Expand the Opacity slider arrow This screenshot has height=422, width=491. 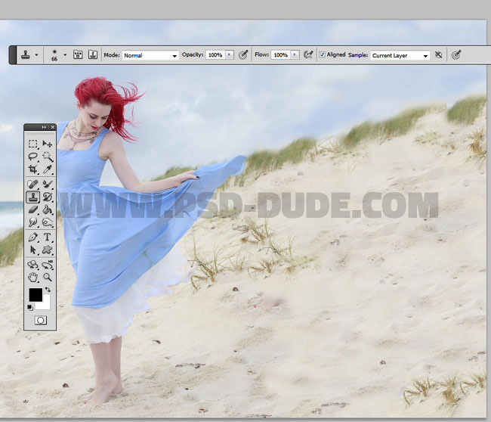[x=230, y=55]
